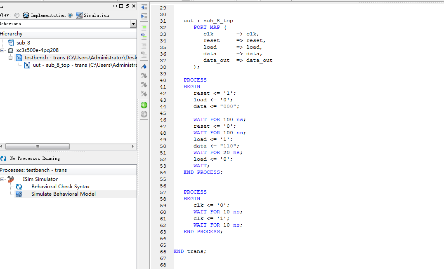This screenshot has height=269, width=444.
Task: Select sub_8 project in Hierarchy
Action: tap(23, 43)
